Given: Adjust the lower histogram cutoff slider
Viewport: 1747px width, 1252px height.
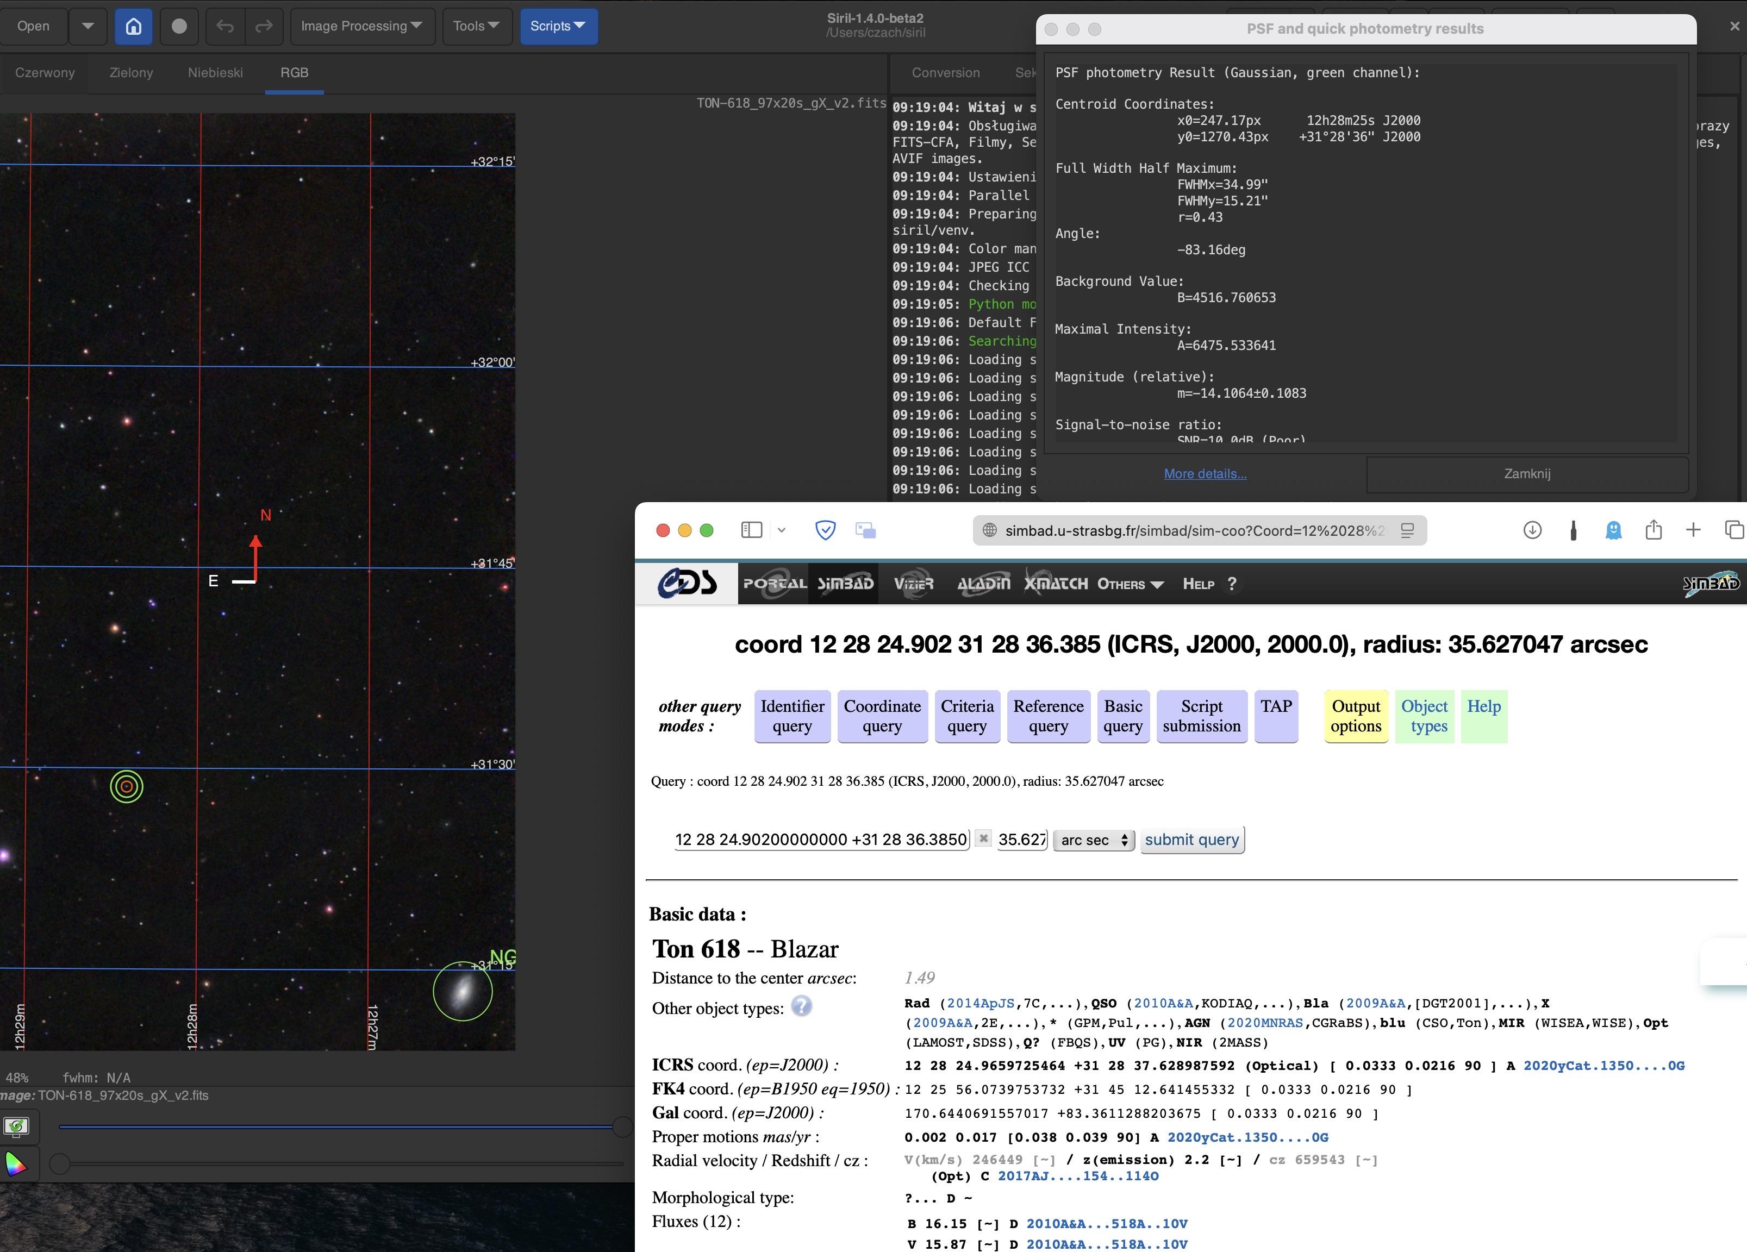Looking at the screenshot, I should point(59,1163).
